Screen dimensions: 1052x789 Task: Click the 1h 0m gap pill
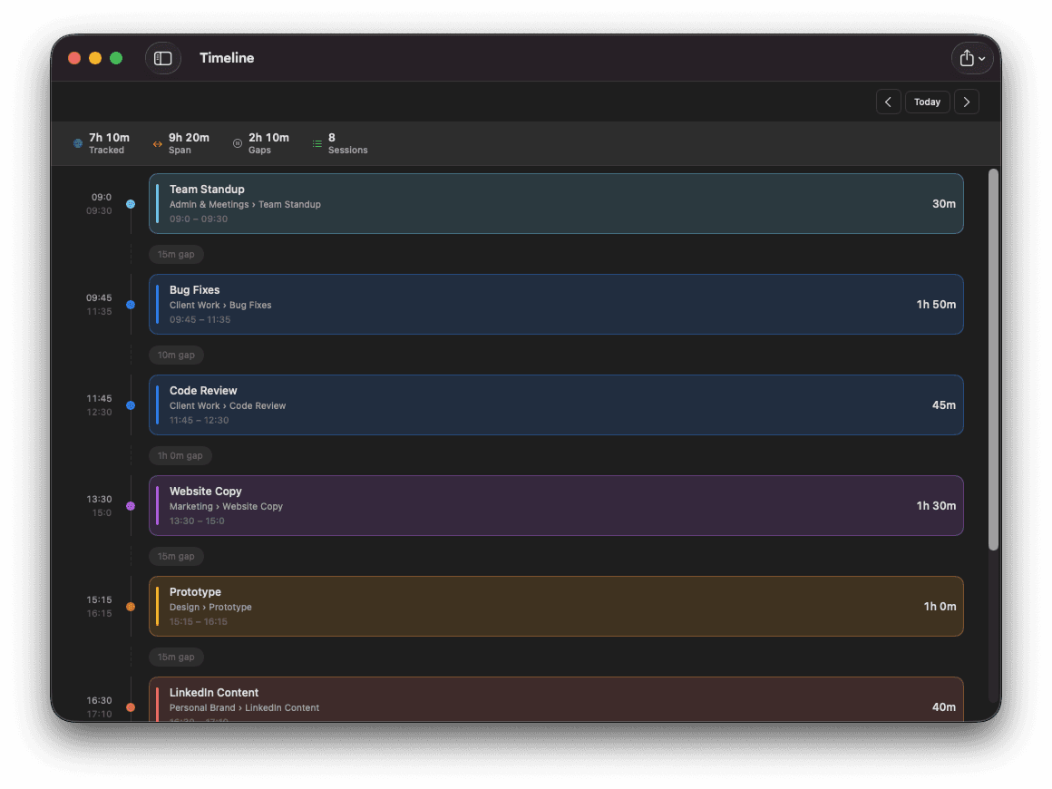click(x=180, y=455)
